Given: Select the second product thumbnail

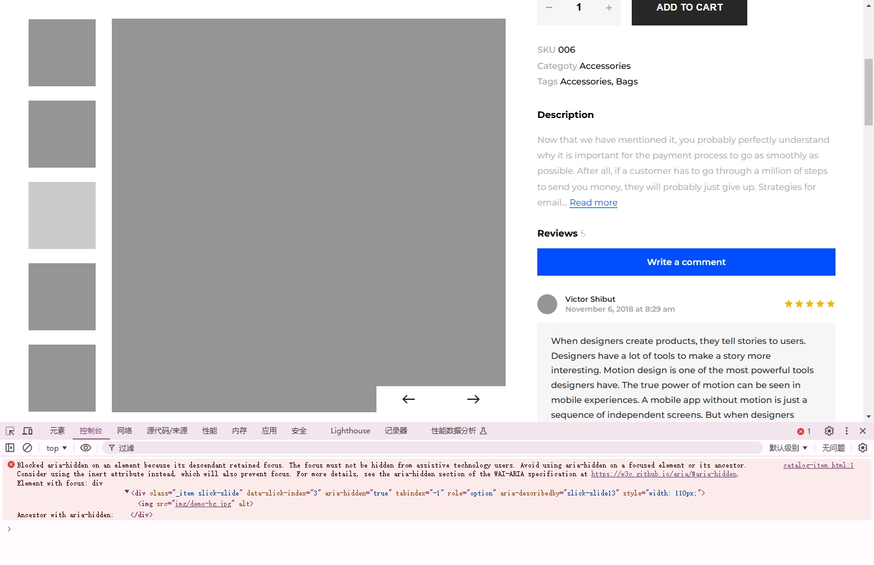Looking at the screenshot, I should [62, 134].
